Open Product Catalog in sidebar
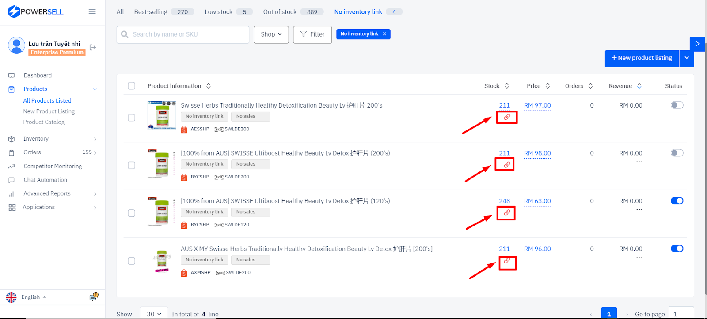The image size is (707, 319). [44, 122]
